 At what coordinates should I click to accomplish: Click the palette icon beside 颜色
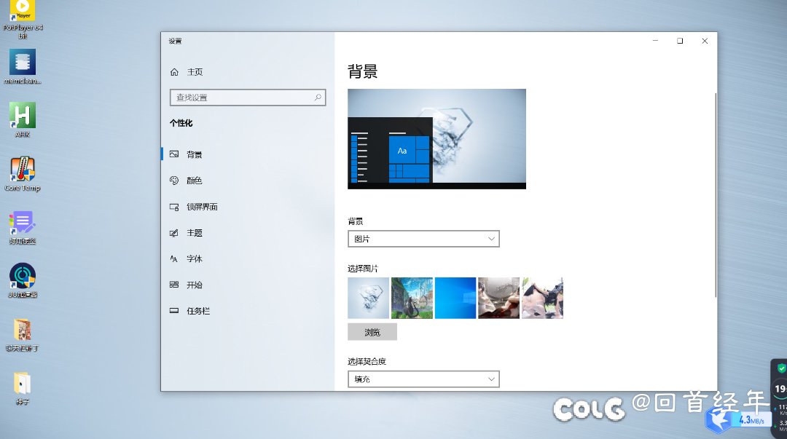point(174,181)
